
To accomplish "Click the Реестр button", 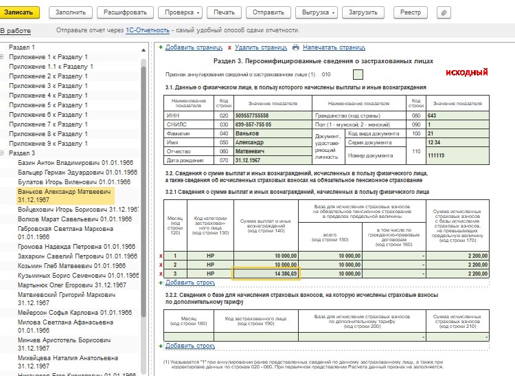I will click(411, 12).
